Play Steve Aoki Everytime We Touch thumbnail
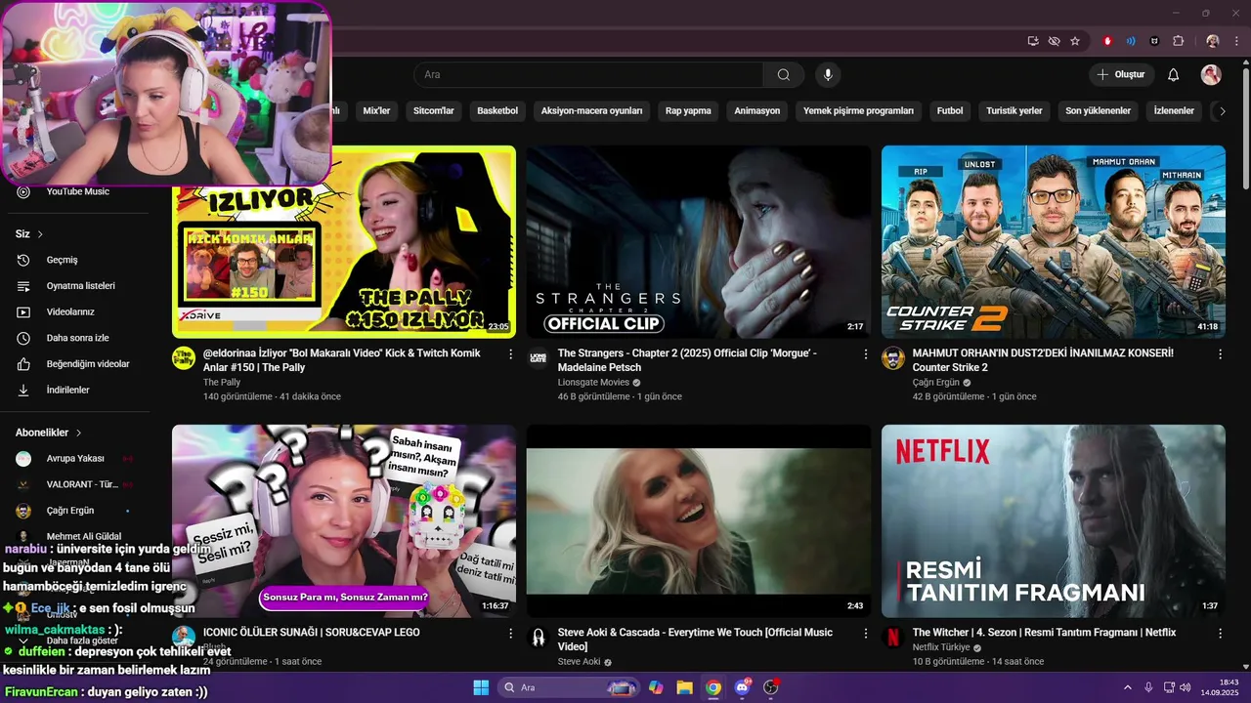 click(699, 521)
